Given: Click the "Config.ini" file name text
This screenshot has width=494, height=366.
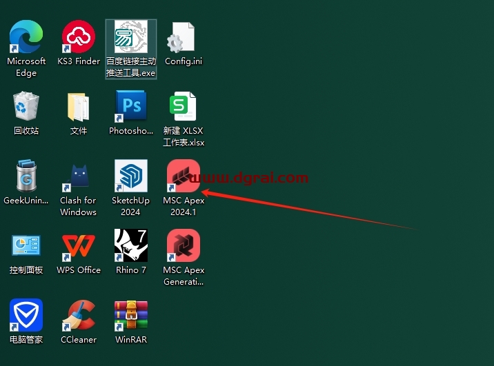Looking at the screenshot, I should pos(184,61).
